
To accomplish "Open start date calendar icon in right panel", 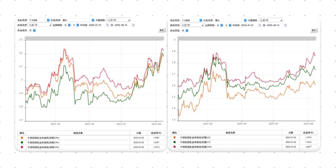I will [x=260, y=25].
